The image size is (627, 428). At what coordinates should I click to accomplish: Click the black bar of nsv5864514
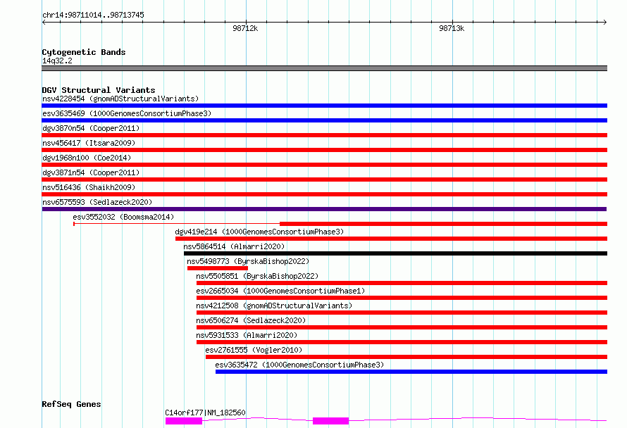click(x=395, y=253)
